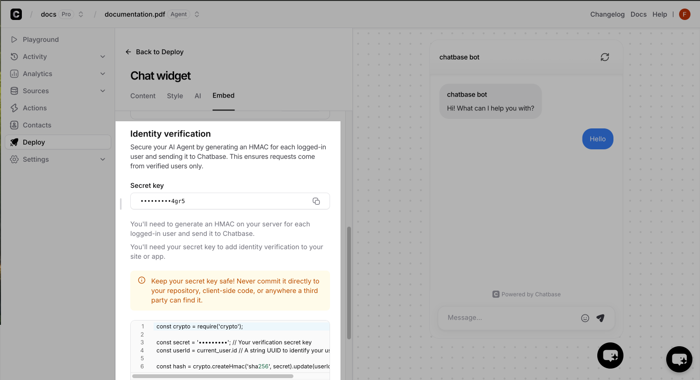Click the secret key field
Image resolution: width=700 pixels, height=380 pixels.
click(230, 201)
